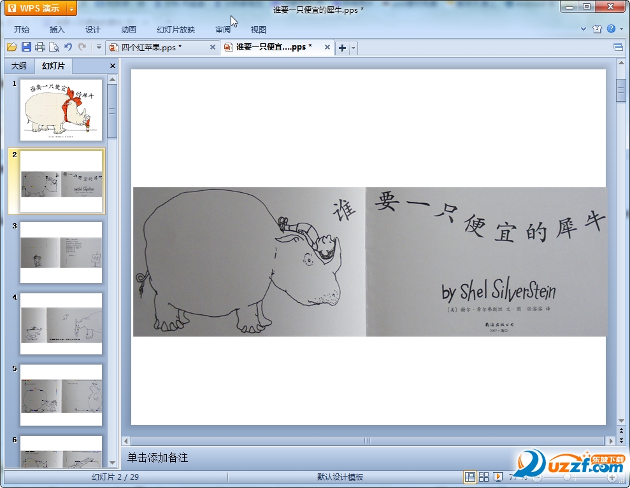
Task: Open the dropdown next to new-tab plus
Action: coord(353,48)
